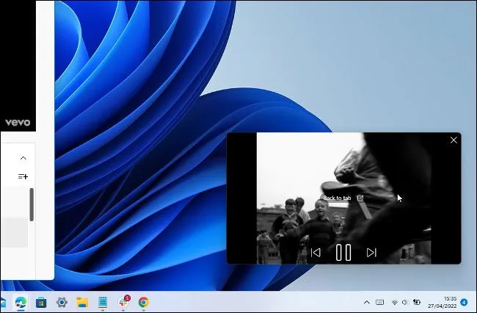Show hidden system tray icons
Viewport: 477px width, 313px height.
coord(366,302)
